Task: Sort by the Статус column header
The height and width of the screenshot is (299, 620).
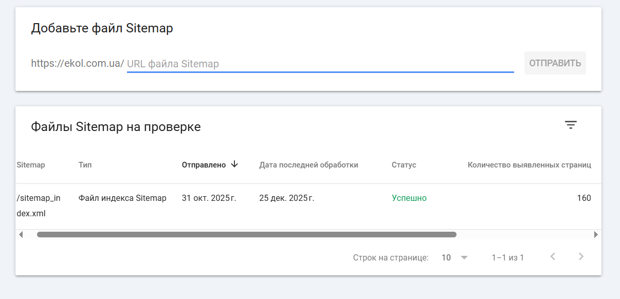Action: [404, 165]
